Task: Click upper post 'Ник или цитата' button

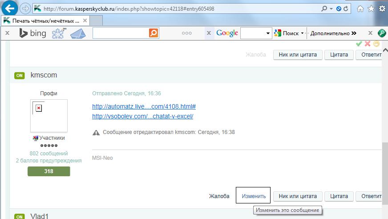Action: point(298,55)
